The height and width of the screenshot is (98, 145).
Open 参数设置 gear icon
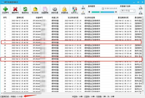click(x=55, y=10)
